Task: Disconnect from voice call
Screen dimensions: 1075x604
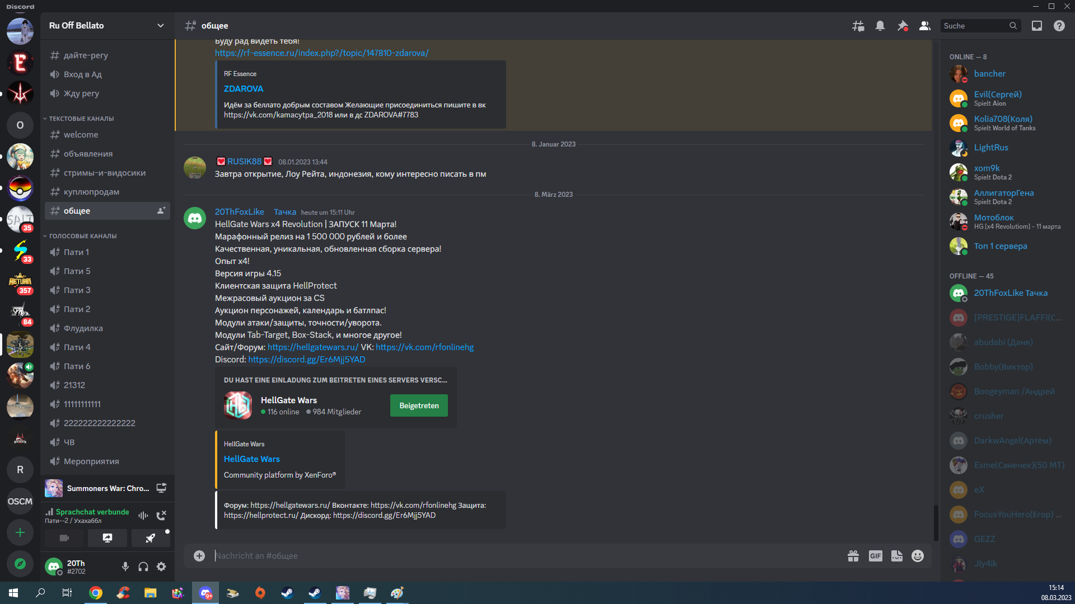Action: (x=161, y=516)
